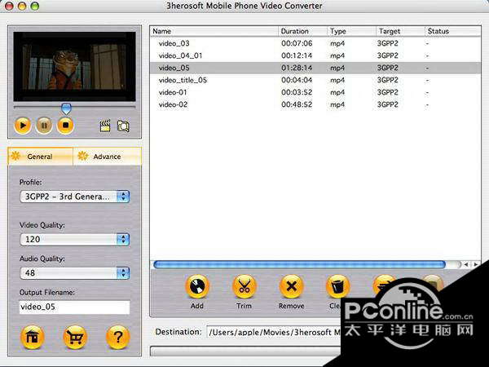Open the home page icon button
Image resolution: width=489 pixels, height=367 pixels.
coord(32,338)
